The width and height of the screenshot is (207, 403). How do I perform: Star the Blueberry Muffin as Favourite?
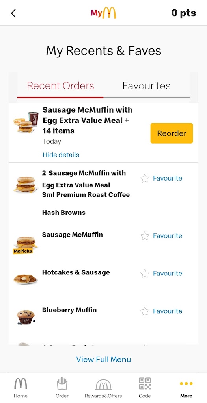click(x=161, y=311)
